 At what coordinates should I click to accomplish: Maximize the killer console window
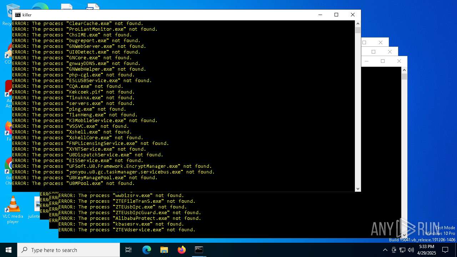[336, 15]
